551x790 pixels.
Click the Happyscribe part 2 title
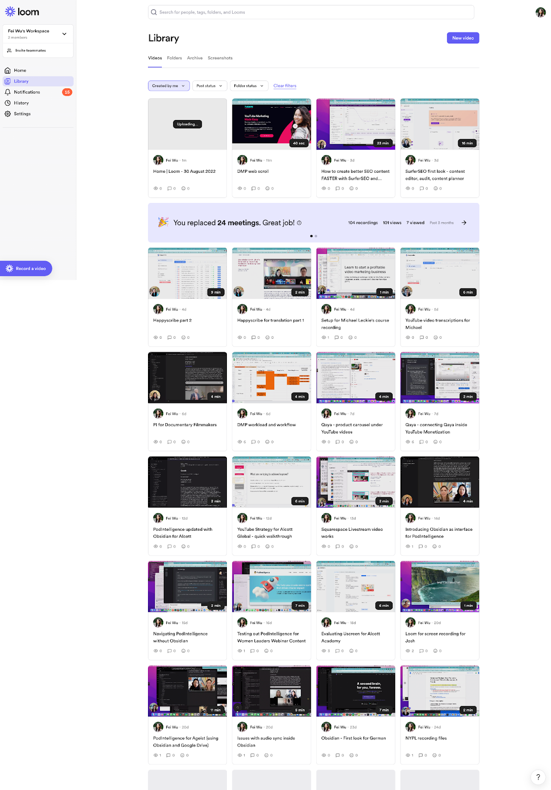click(x=172, y=320)
